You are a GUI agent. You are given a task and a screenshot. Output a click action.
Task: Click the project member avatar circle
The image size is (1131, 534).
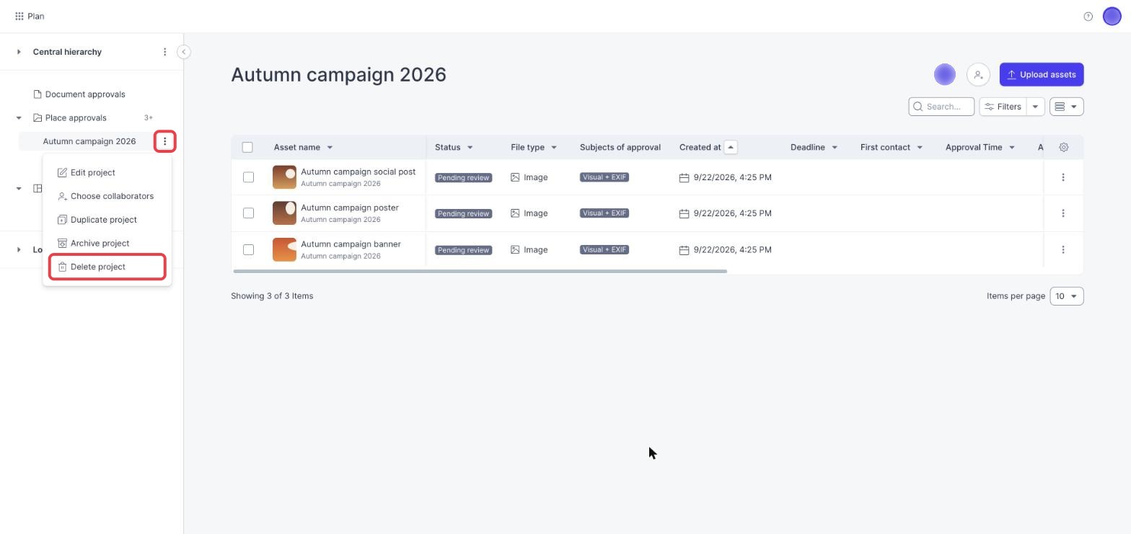[x=944, y=74]
